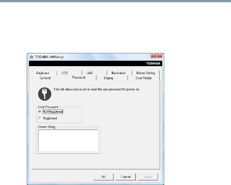Click inside the Owner String text box

pyautogui.click(x=68, y=140)
